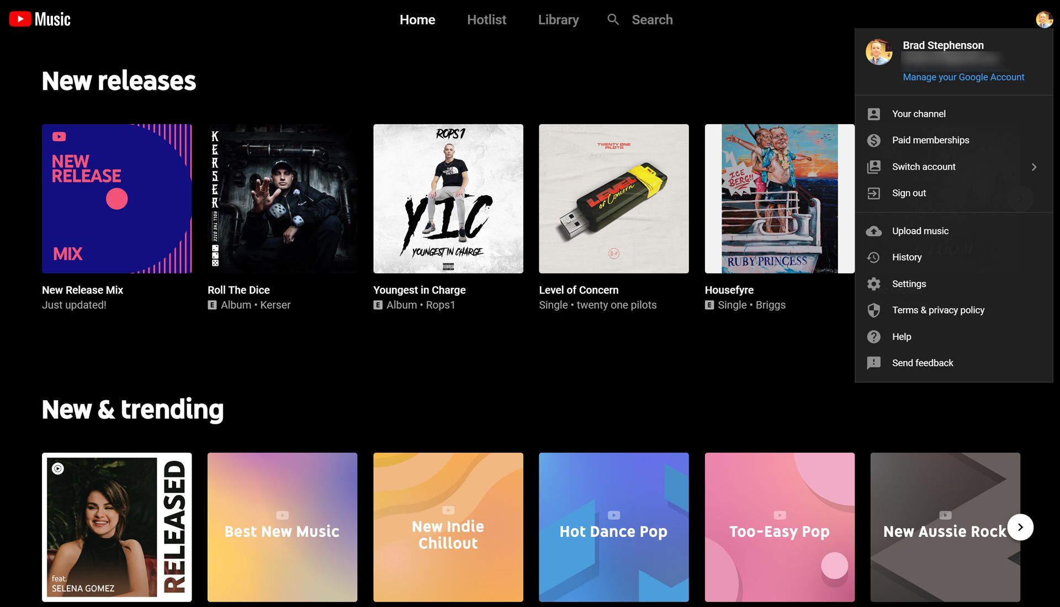The height and width of the screenshot is (607, 1060).
Task: Select the Help icon
Action: coord(873,336)
